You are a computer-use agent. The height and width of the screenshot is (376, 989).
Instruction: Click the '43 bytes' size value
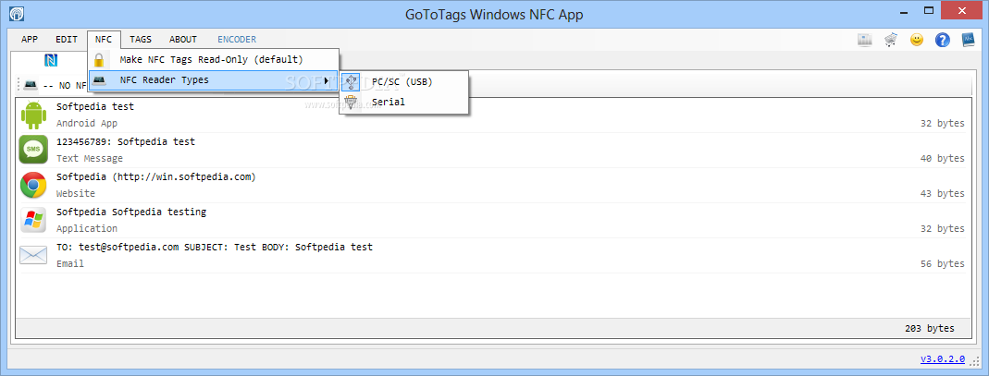coord(942,194)
